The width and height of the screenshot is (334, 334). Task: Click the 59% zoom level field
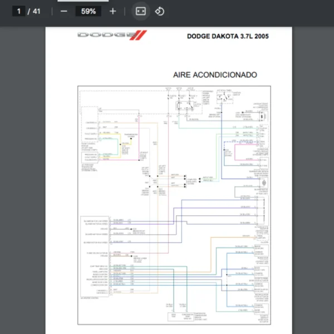pyautogui.click(x=88, y=11)
